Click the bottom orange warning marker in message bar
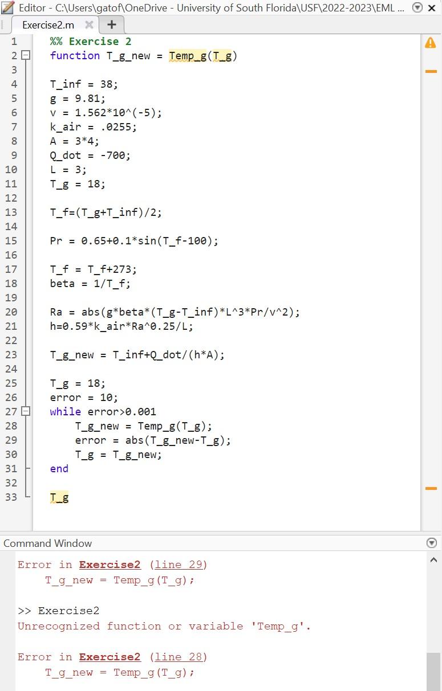442x691 pixels. (x=431, y=488)
